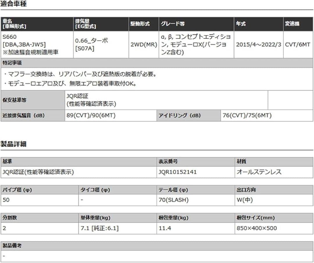This screenshot has height=263, width=314.
Task: Click the 駆動形式 column header
Action: point(144,24)
